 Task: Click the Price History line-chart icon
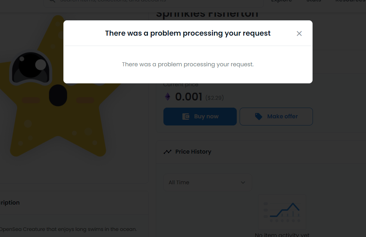pos(167,151)
